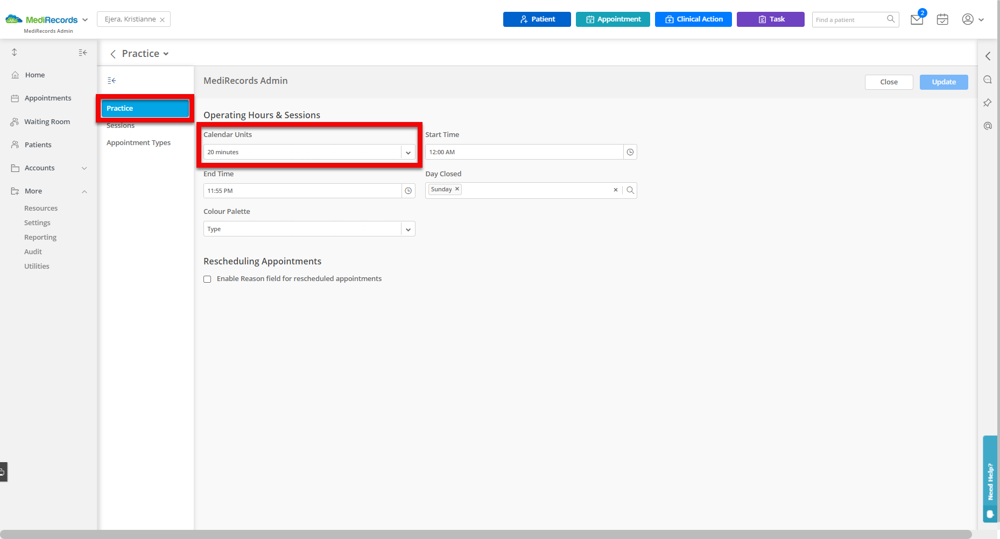Viewport: 1000px width, 539px height.
Task: Click the Update button
Action: point(943,82)
